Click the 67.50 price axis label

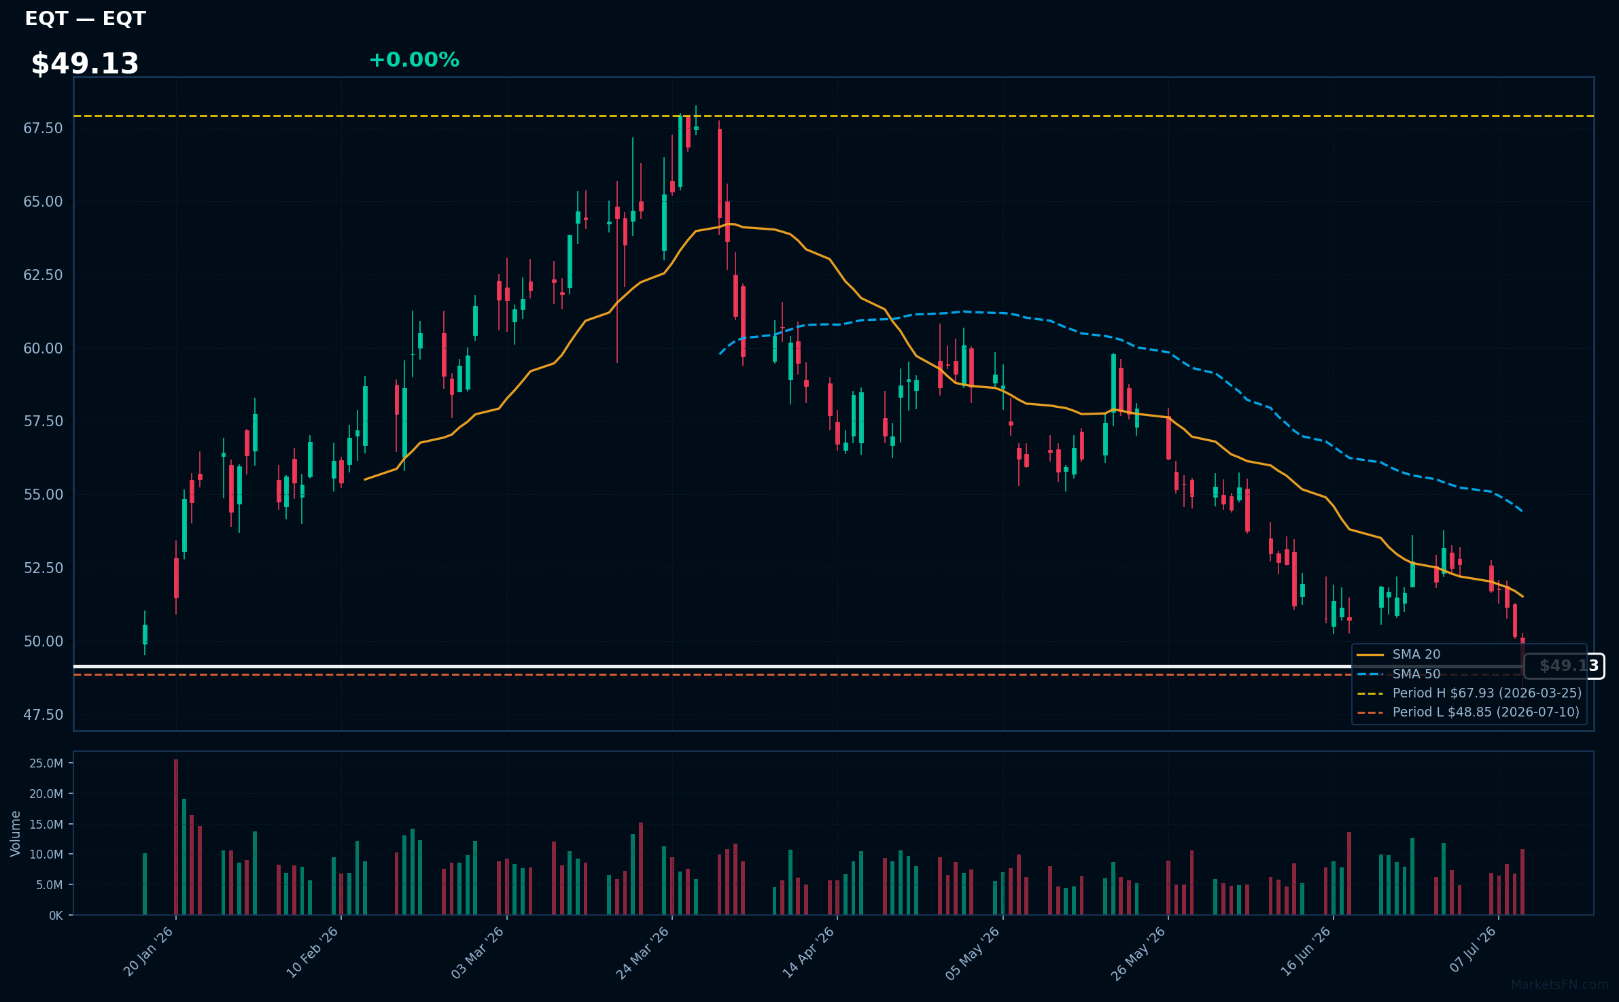(x=43, y=128)
